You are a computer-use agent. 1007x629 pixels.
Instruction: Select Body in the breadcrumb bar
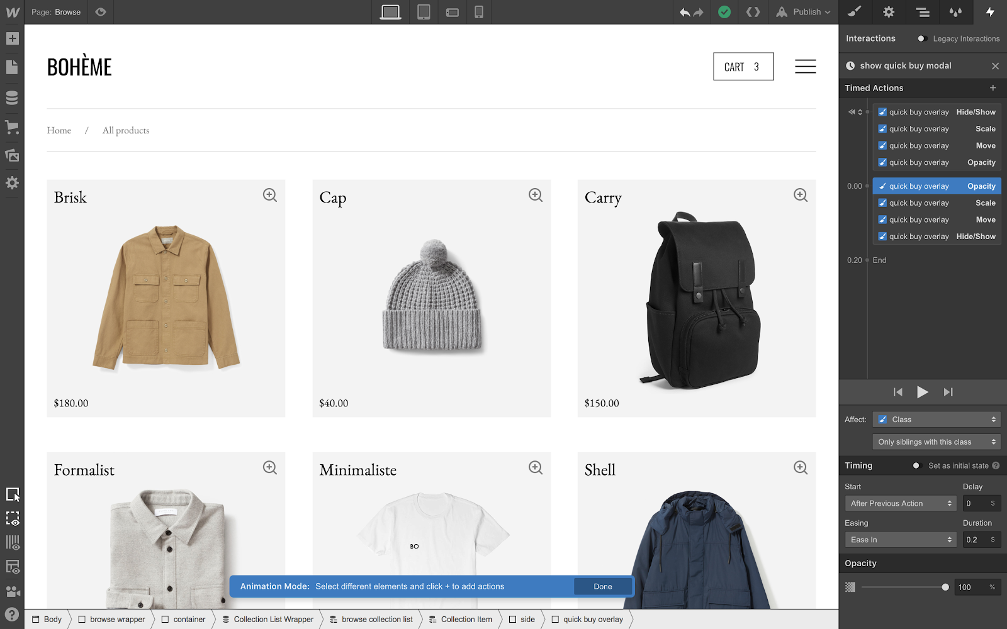[48, 620]
